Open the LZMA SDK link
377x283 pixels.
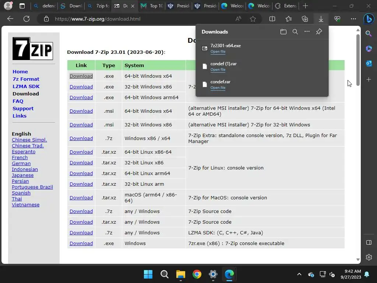(26, 86)
